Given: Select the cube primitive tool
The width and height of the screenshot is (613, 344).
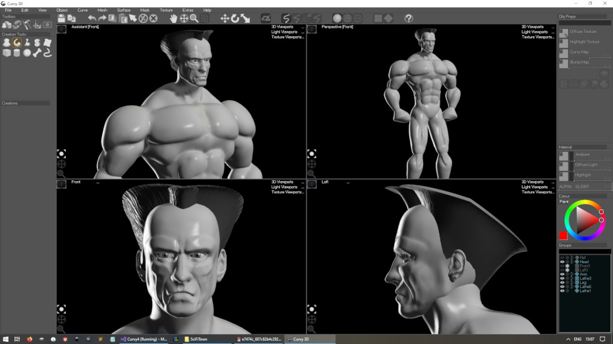Looking at the screenshot, I should point(7,53).
